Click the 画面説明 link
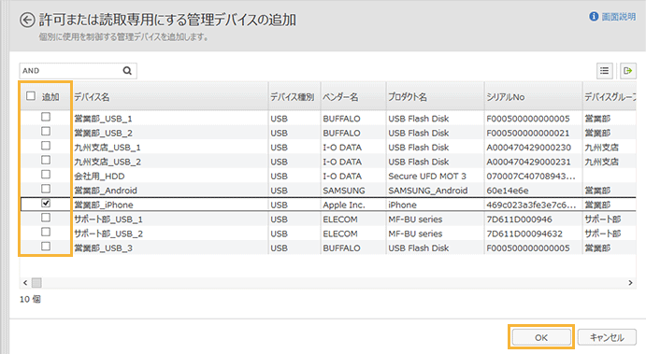Screen dimensions: 646x354 click(618, 17)
